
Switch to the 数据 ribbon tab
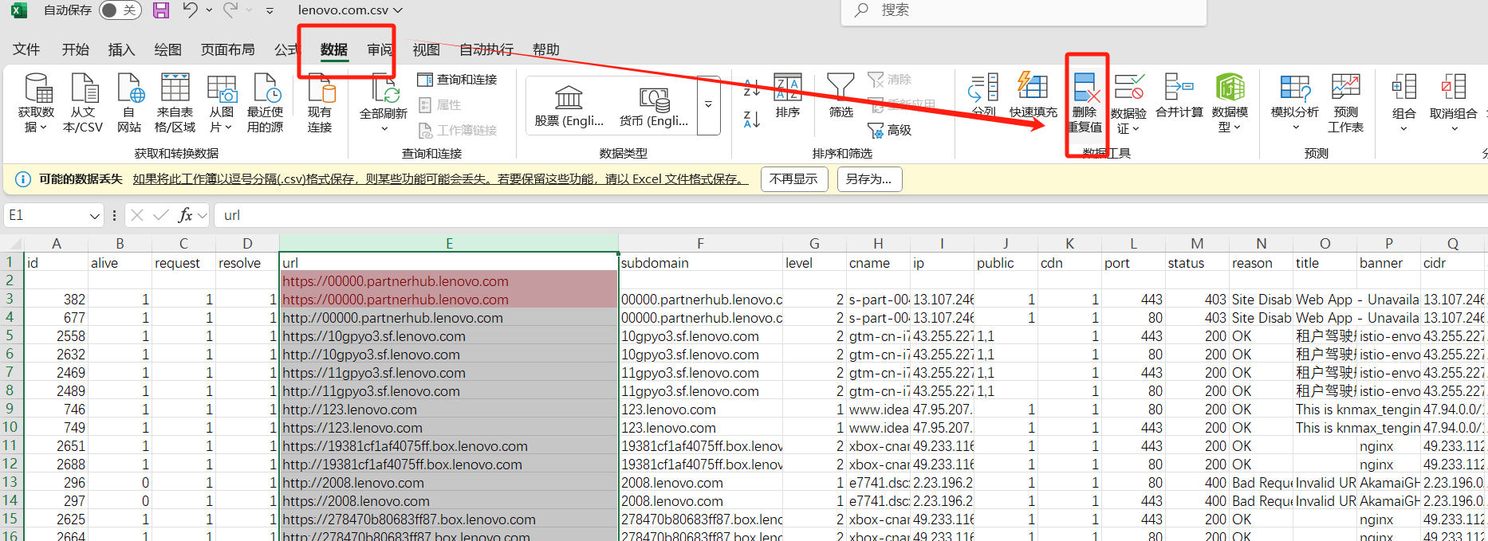click(334, 49)
